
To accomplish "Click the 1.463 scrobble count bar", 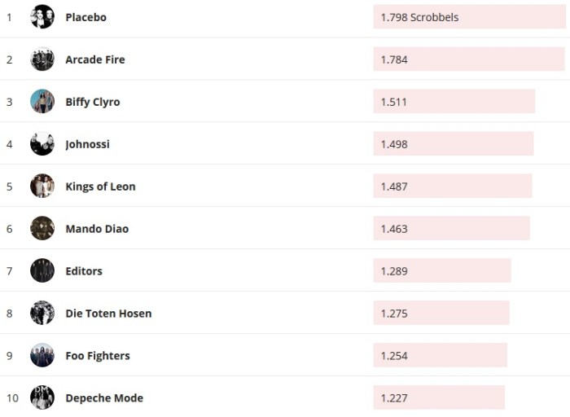I will pos(451,229).
